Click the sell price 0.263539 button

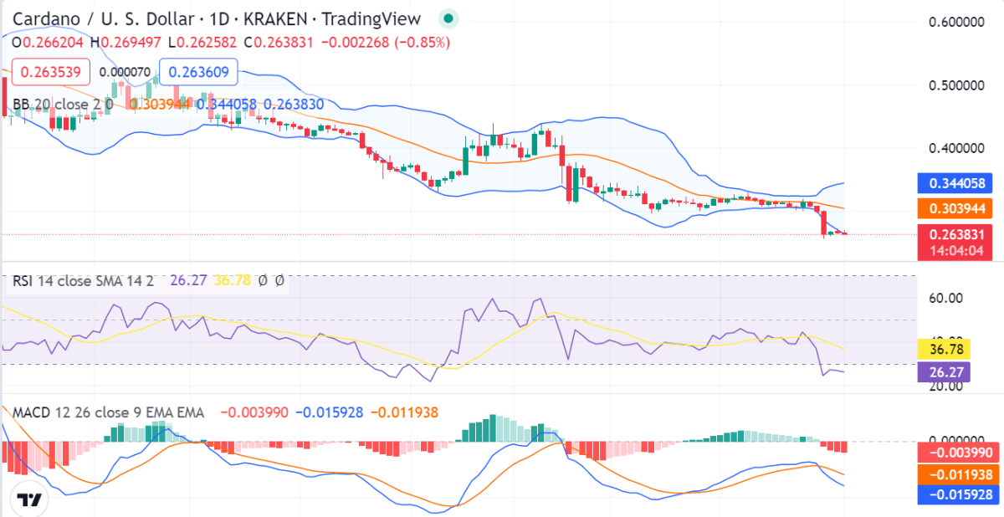pyautogui.click(x=50, y=73)
